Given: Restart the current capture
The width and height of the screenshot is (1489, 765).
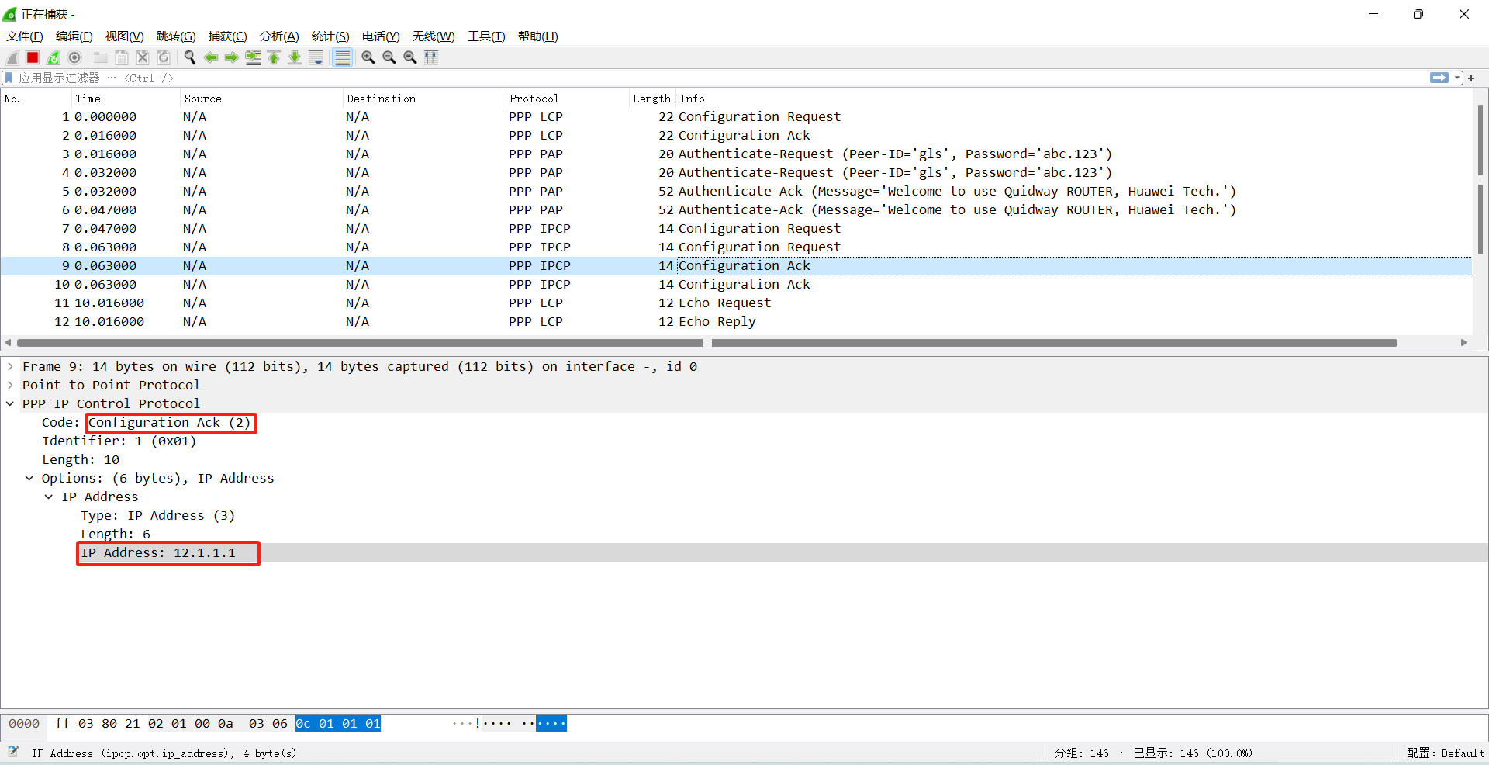Looking at the screenshot, I should click(54, 57).
